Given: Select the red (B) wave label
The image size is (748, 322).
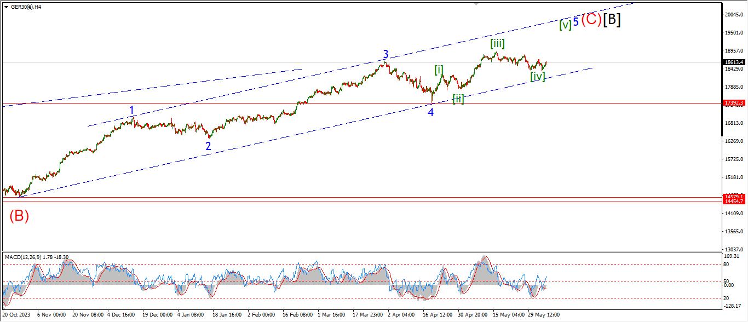Looking at the screenshot, I should [19, 216].
